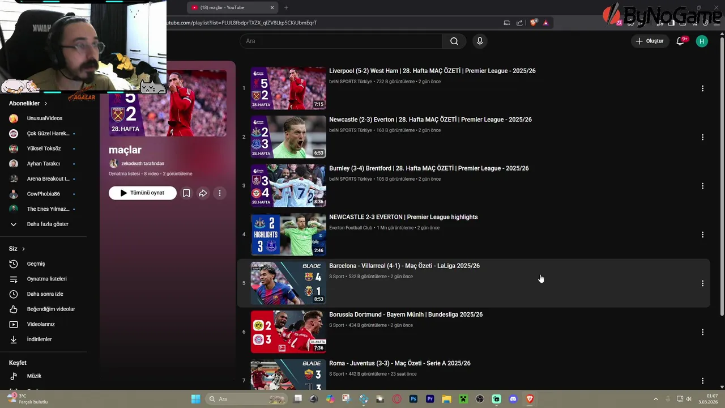The image size is (725, 408).
Task: Open options for NEWCASTLE 2-3 EVERTON highlights
Action: click(702, 235)
